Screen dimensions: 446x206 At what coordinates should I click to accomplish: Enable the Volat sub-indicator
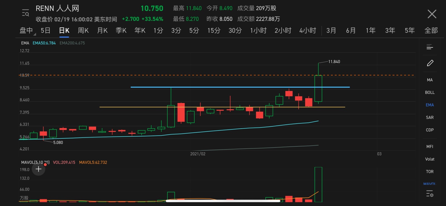pyautogui.click(x=430, y=159)
